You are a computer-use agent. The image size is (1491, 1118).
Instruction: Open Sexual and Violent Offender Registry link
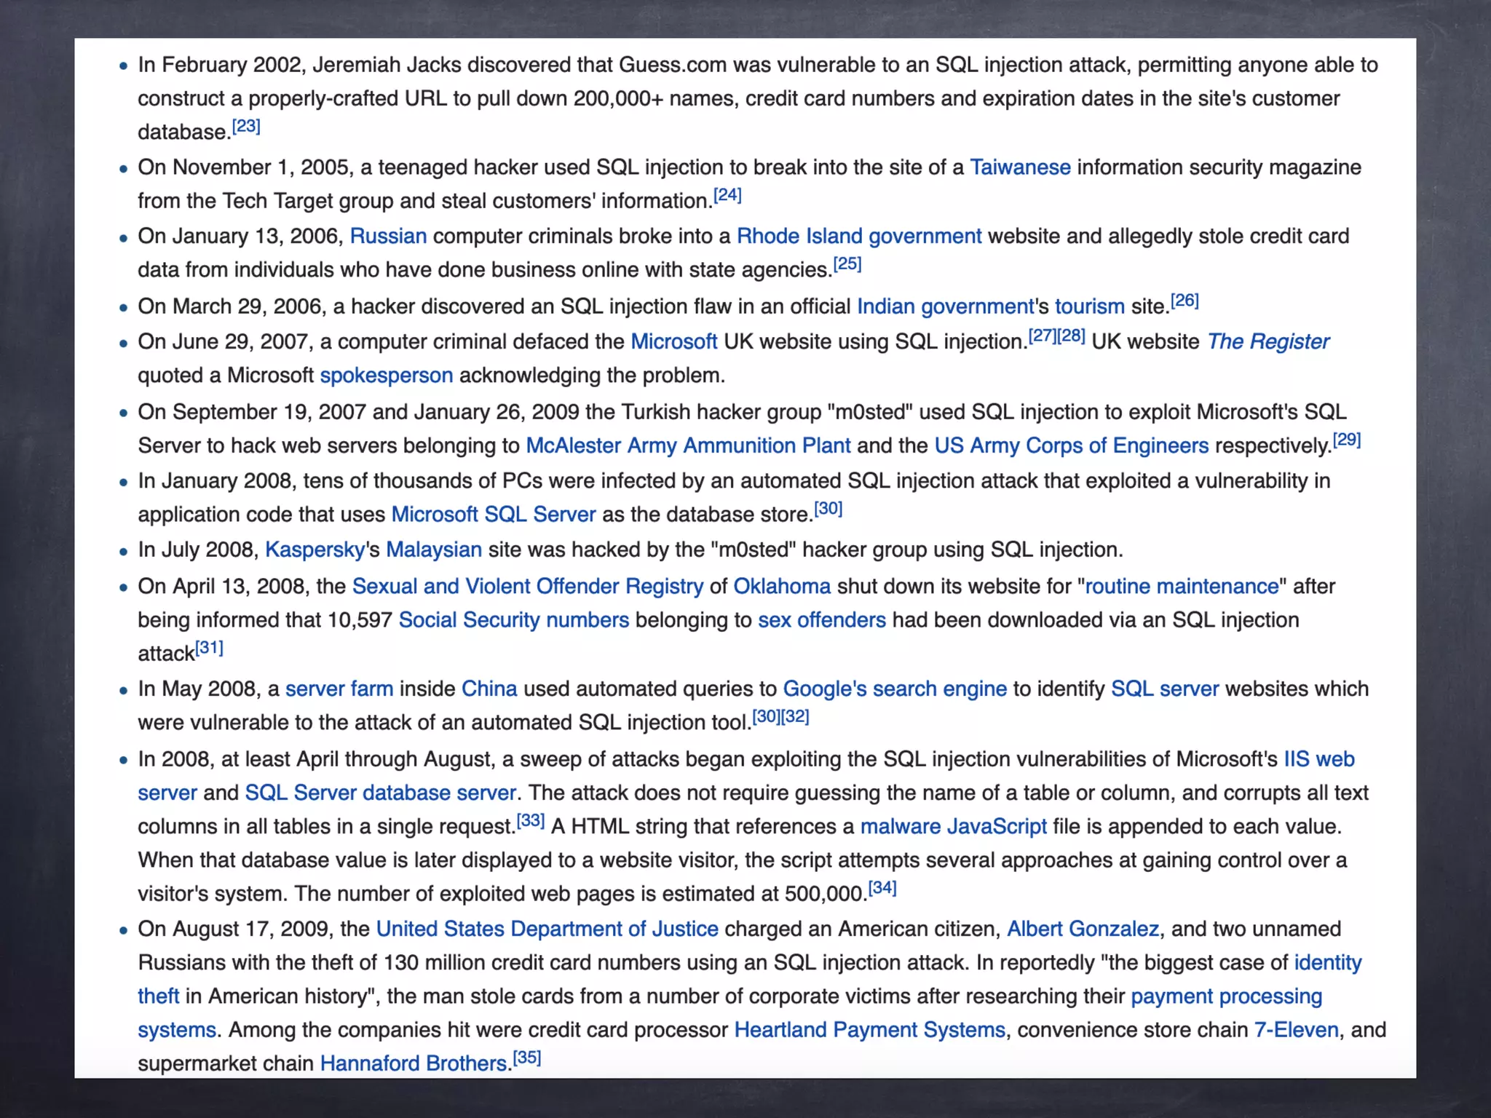pos(528,587)
